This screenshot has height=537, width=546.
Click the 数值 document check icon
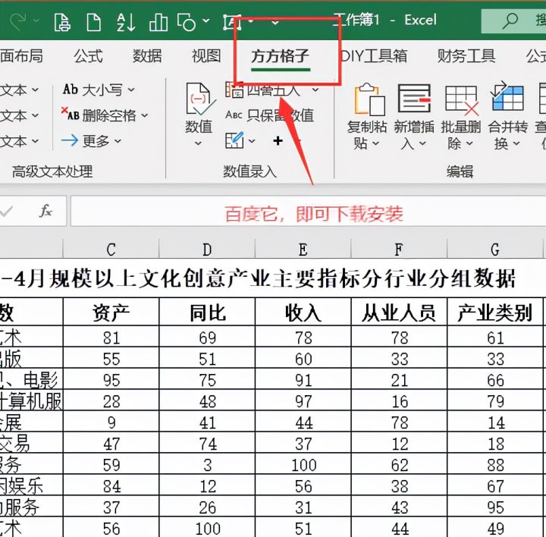tap(199, 100)
